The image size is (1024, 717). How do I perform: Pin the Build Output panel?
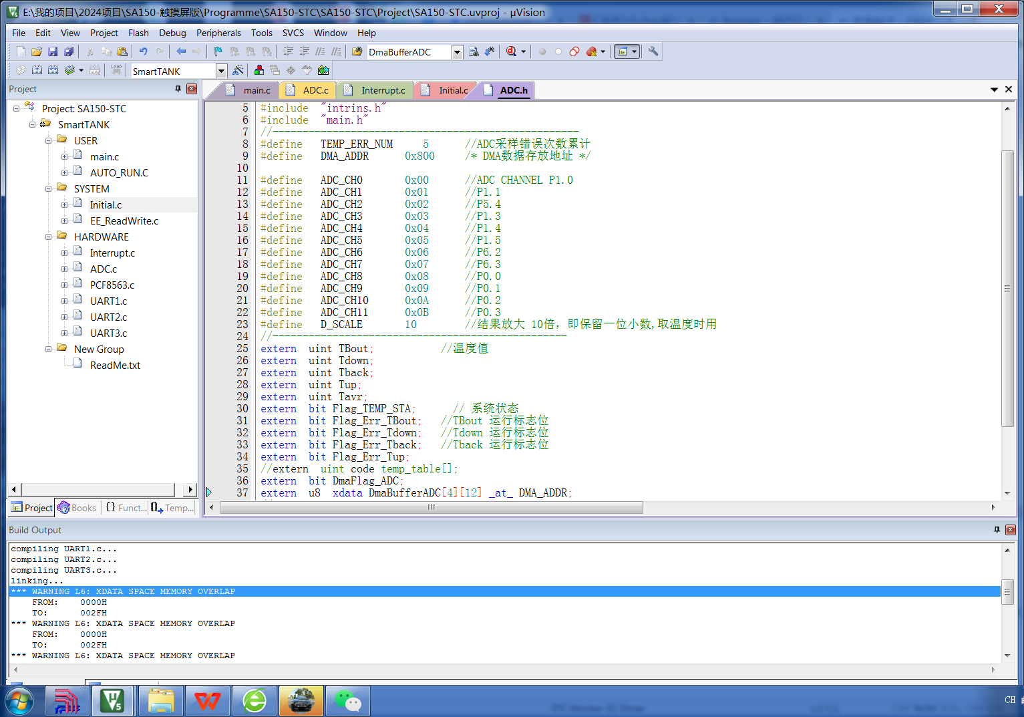point(997,530)
